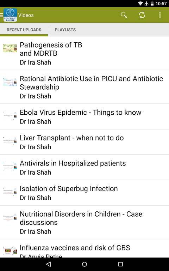The width and height of the screenshot is (169, 271).
Task: Click the Pathogenesis of TB thumbnail
Action: click(10, 48)
